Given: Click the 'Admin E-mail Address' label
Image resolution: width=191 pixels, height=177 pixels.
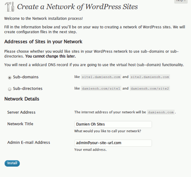Looking at the screenshot, I should pos(28,143).
